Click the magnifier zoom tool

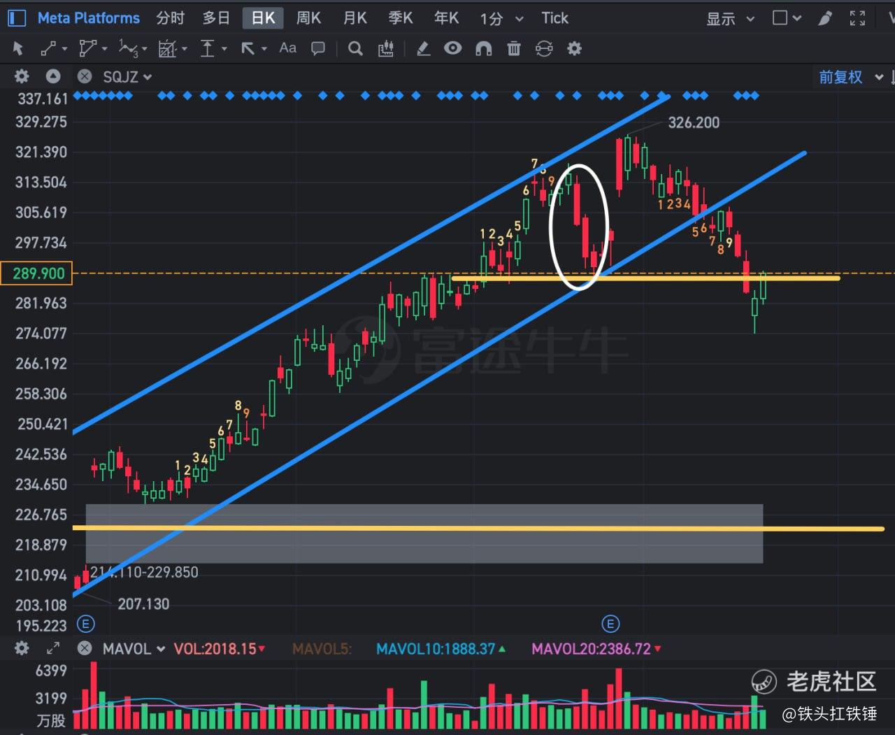[x=355, y=48]
